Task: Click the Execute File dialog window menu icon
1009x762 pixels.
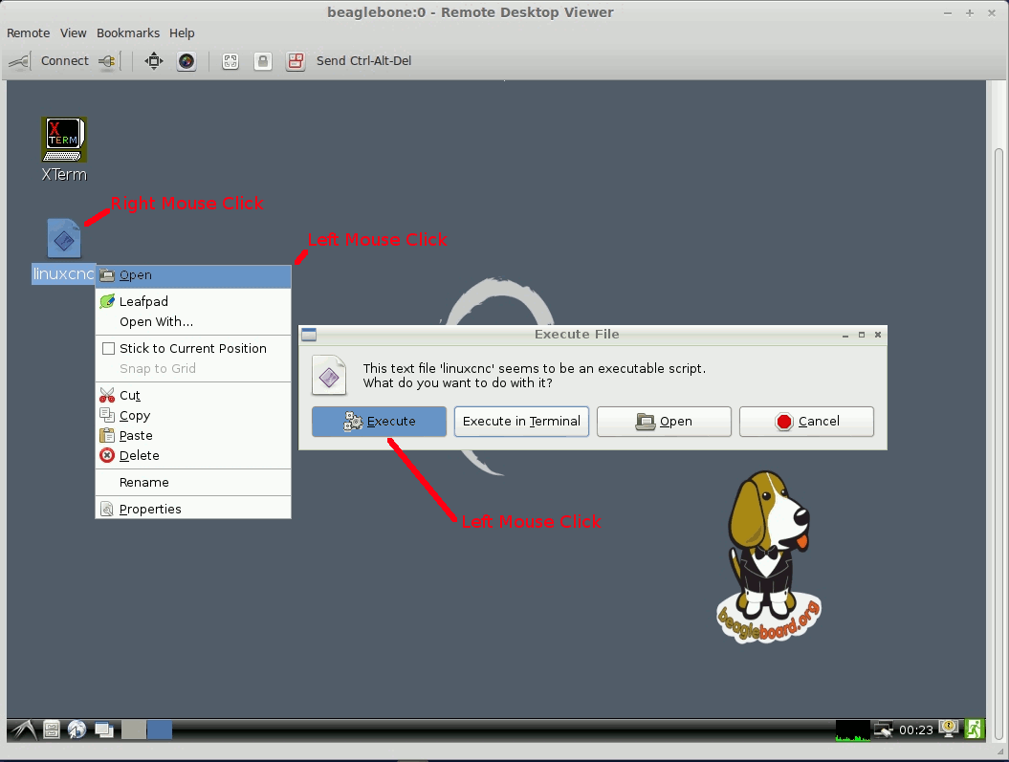Action: 309,335
